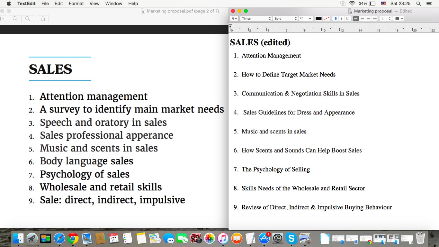Click "Speech and oratory in sales" in the PDF
The width and height of the screenshot is (439, 247).
click(x=103, y=123)
